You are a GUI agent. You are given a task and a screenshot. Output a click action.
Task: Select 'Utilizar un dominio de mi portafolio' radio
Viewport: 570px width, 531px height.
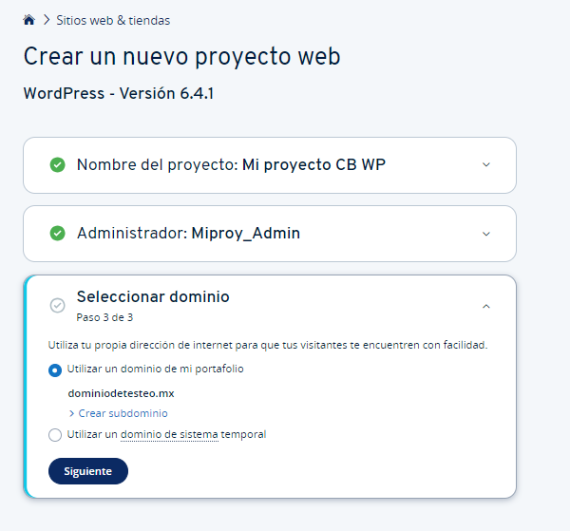point(55,370)
